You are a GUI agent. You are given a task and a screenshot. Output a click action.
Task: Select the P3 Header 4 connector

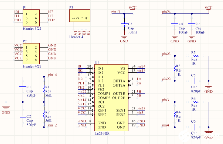click(x=80, y=16)
